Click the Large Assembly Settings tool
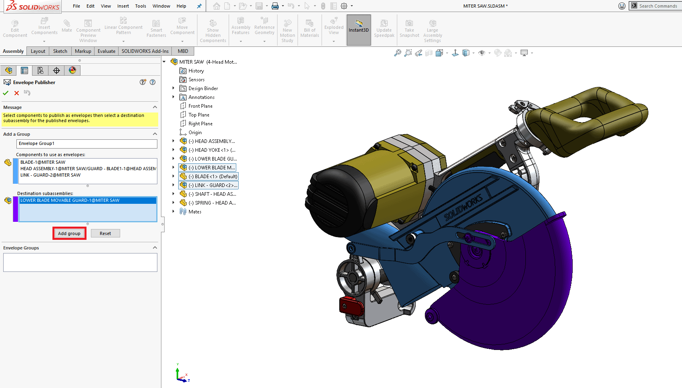 (x=433, y=31)
